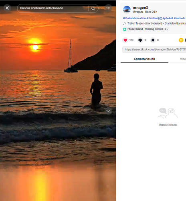Select the Comentarios (0) tab
Viewport: 186px width, 201px height.
(144, 59)
